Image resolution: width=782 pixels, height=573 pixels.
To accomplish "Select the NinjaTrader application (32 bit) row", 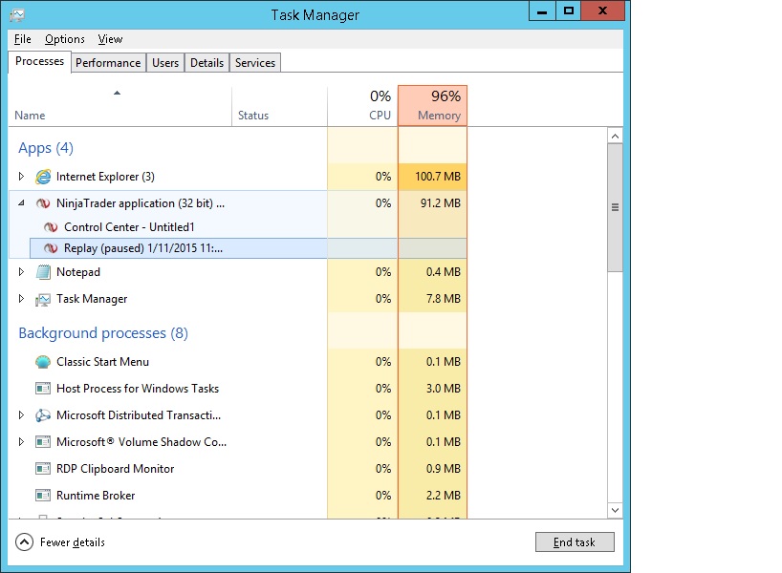I will click(237, 203).
